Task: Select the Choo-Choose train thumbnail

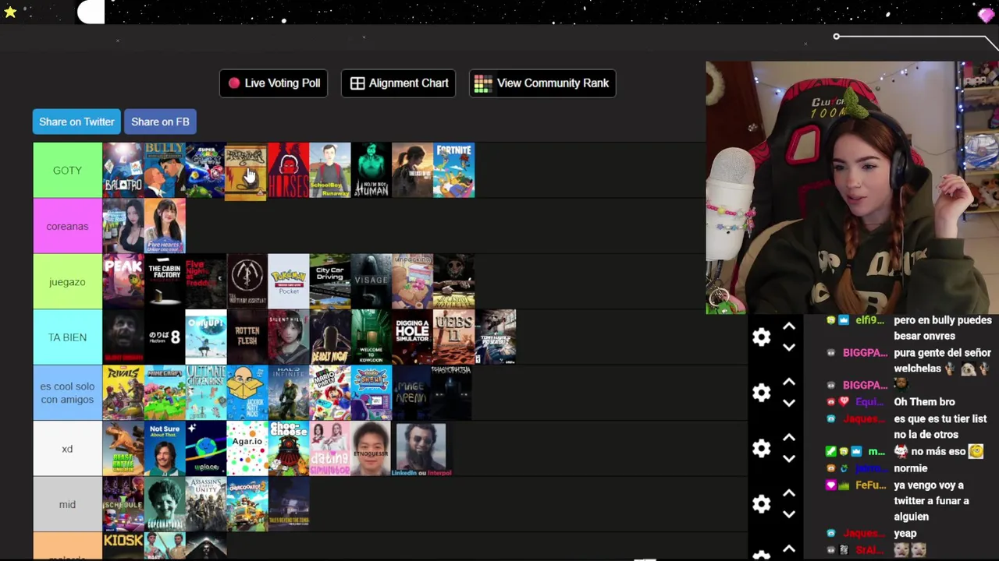Action: (289, 449)
